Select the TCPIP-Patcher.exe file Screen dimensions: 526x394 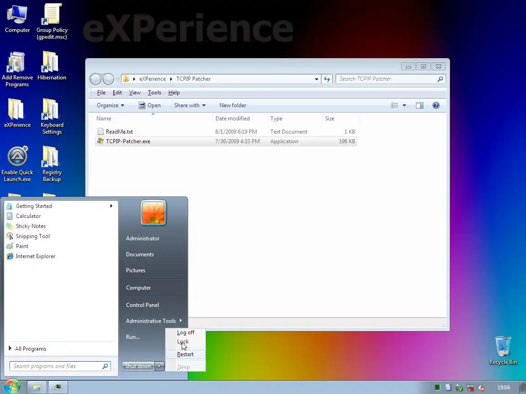tap(226, 141)
